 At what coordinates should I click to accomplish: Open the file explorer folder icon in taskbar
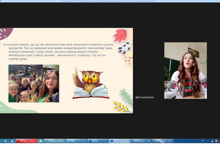[41, 141]
